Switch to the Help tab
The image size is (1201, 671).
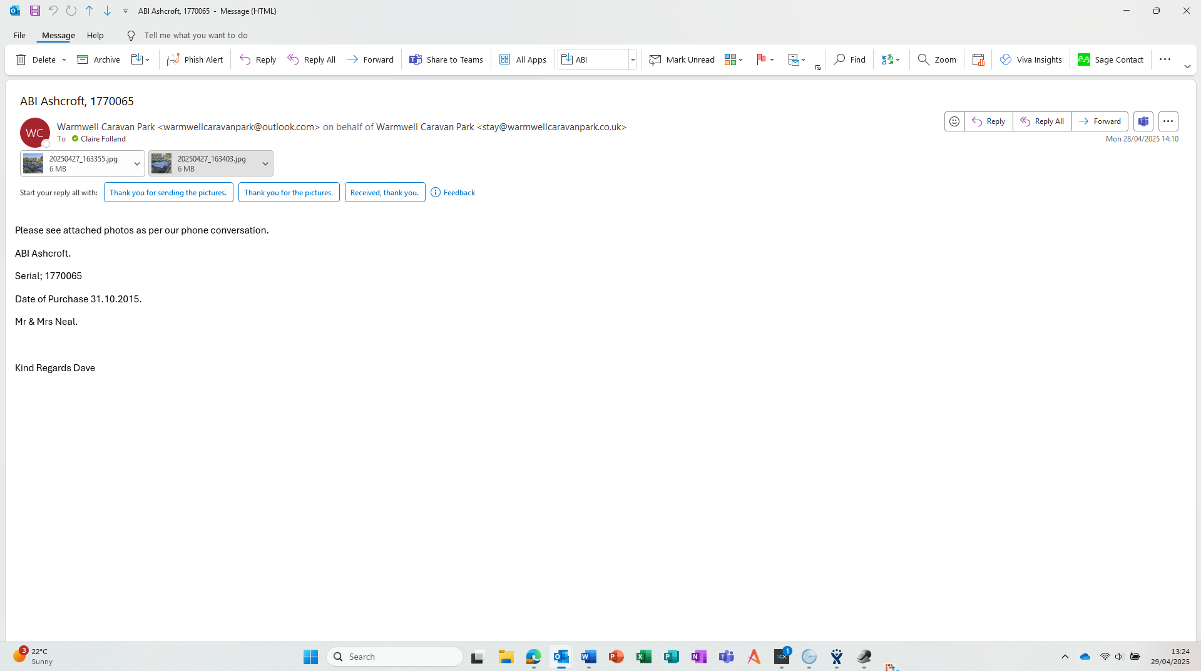(95, 35)
